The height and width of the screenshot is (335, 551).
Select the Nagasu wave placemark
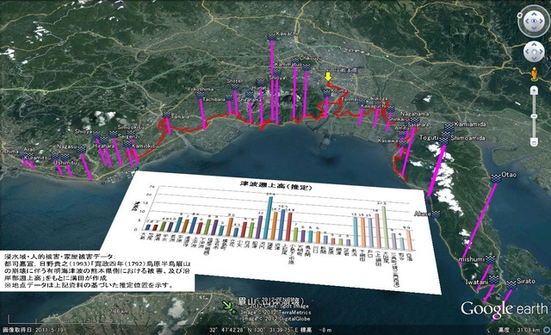(x=82, y=149)
